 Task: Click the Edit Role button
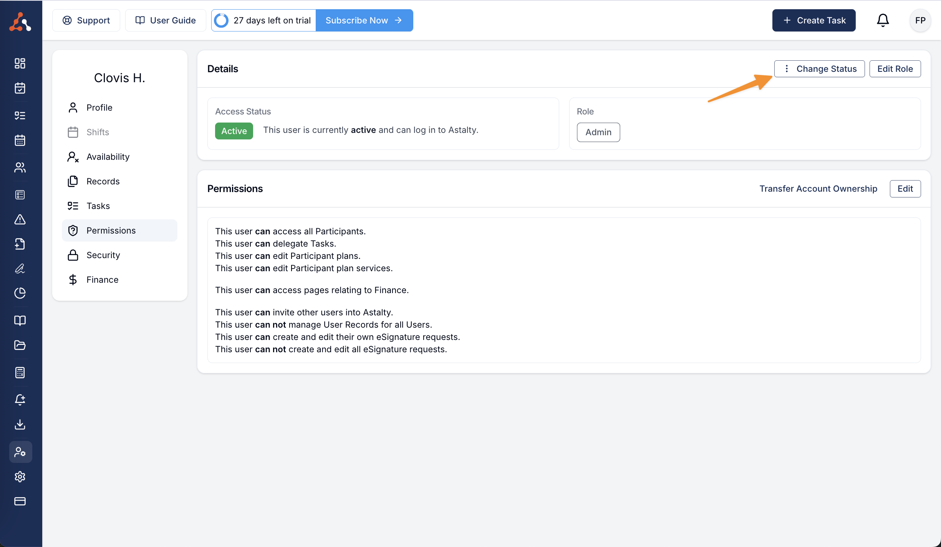(x=895, y=69)
